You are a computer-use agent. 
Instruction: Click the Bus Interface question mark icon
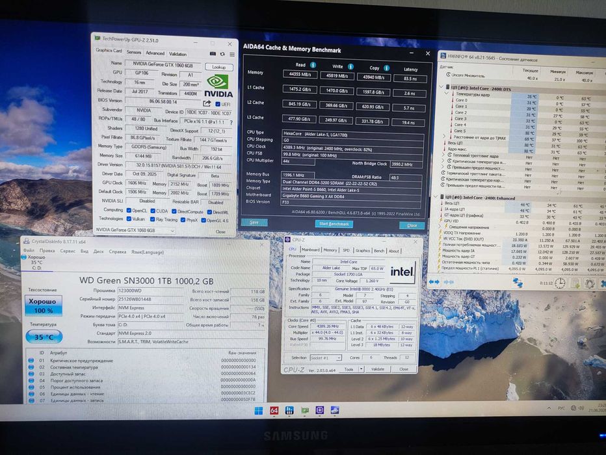click(x=231, y=122)
